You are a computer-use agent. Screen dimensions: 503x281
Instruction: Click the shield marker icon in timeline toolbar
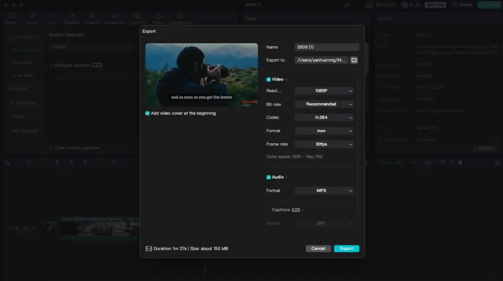(113, 163)
